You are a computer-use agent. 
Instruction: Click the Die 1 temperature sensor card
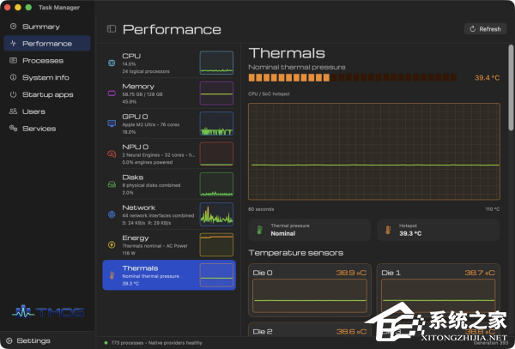click(x=439, y=291)
